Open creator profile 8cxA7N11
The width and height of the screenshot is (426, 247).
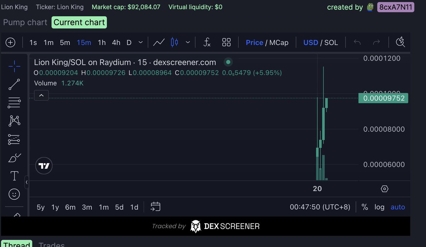[x=395, y=7]
